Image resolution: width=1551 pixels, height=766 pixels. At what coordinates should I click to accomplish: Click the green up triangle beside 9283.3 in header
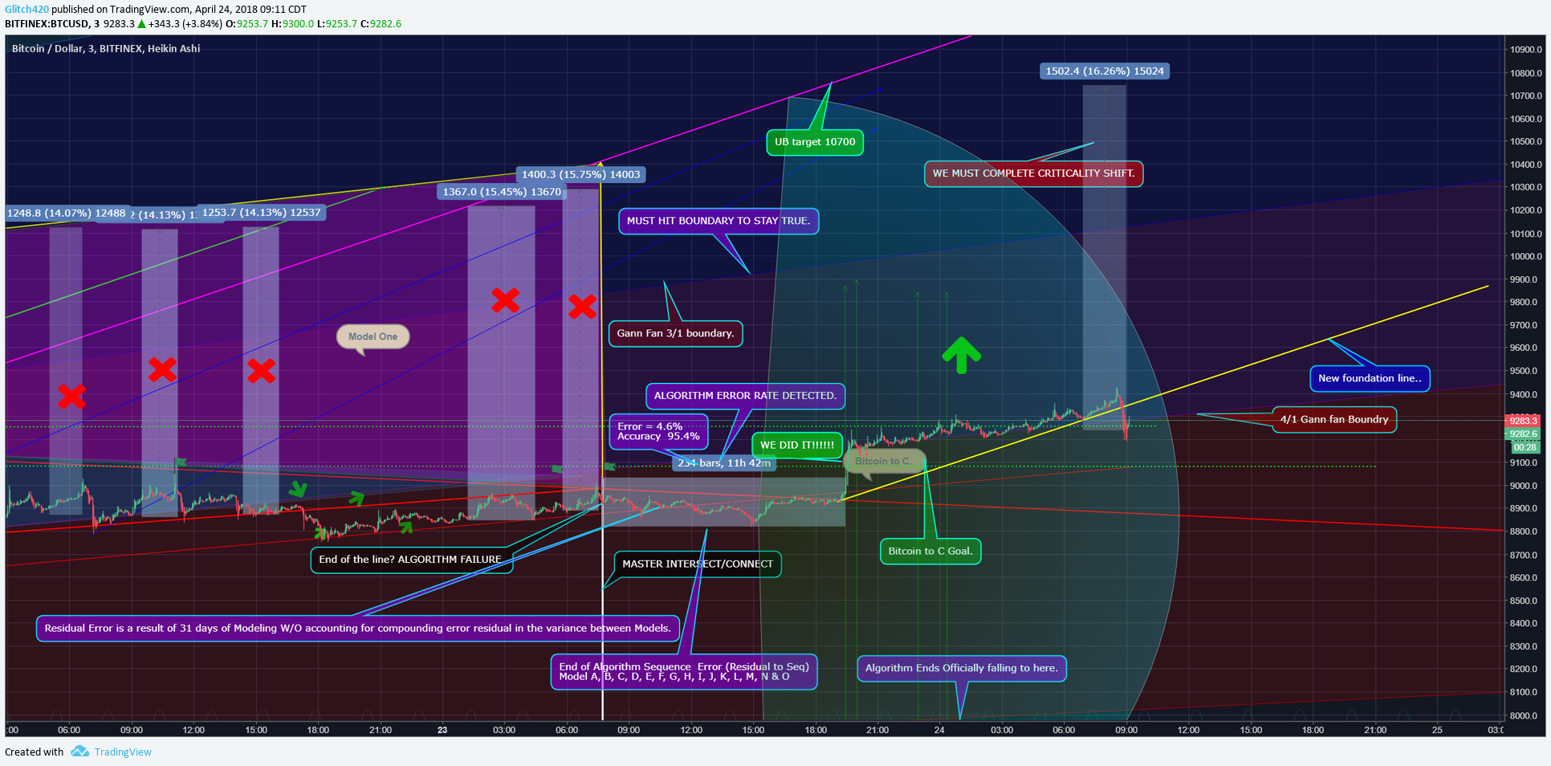[x=141, y=24]
